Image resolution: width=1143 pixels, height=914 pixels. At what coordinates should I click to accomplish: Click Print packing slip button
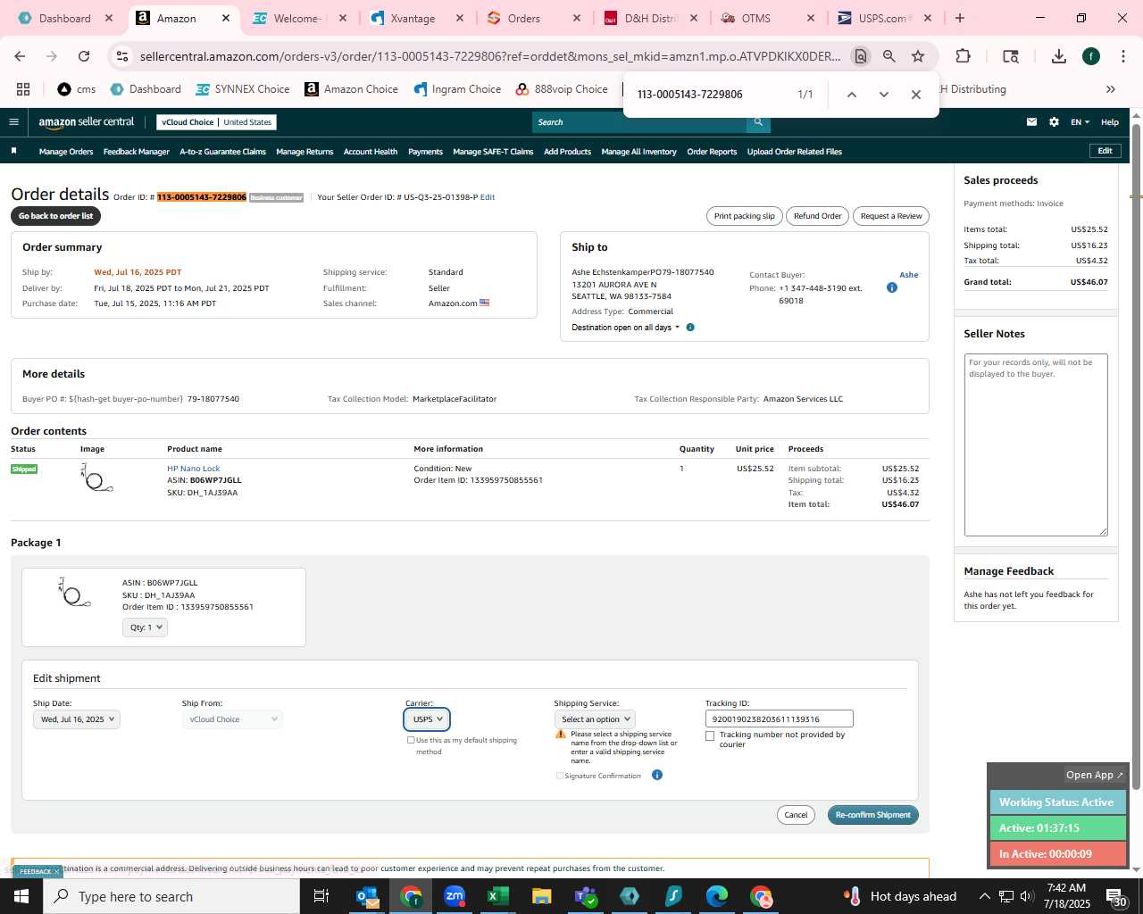click(745, 216)
